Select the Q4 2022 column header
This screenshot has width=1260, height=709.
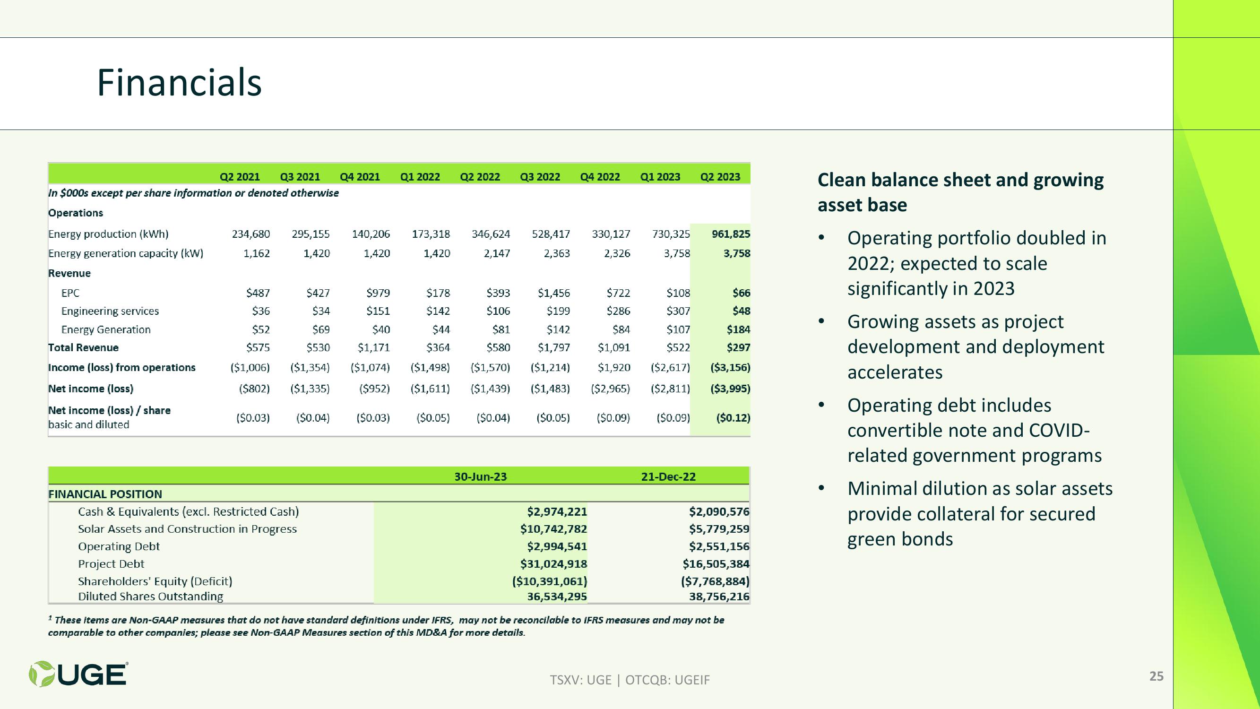pyautogui.click(x=600, y=177)
